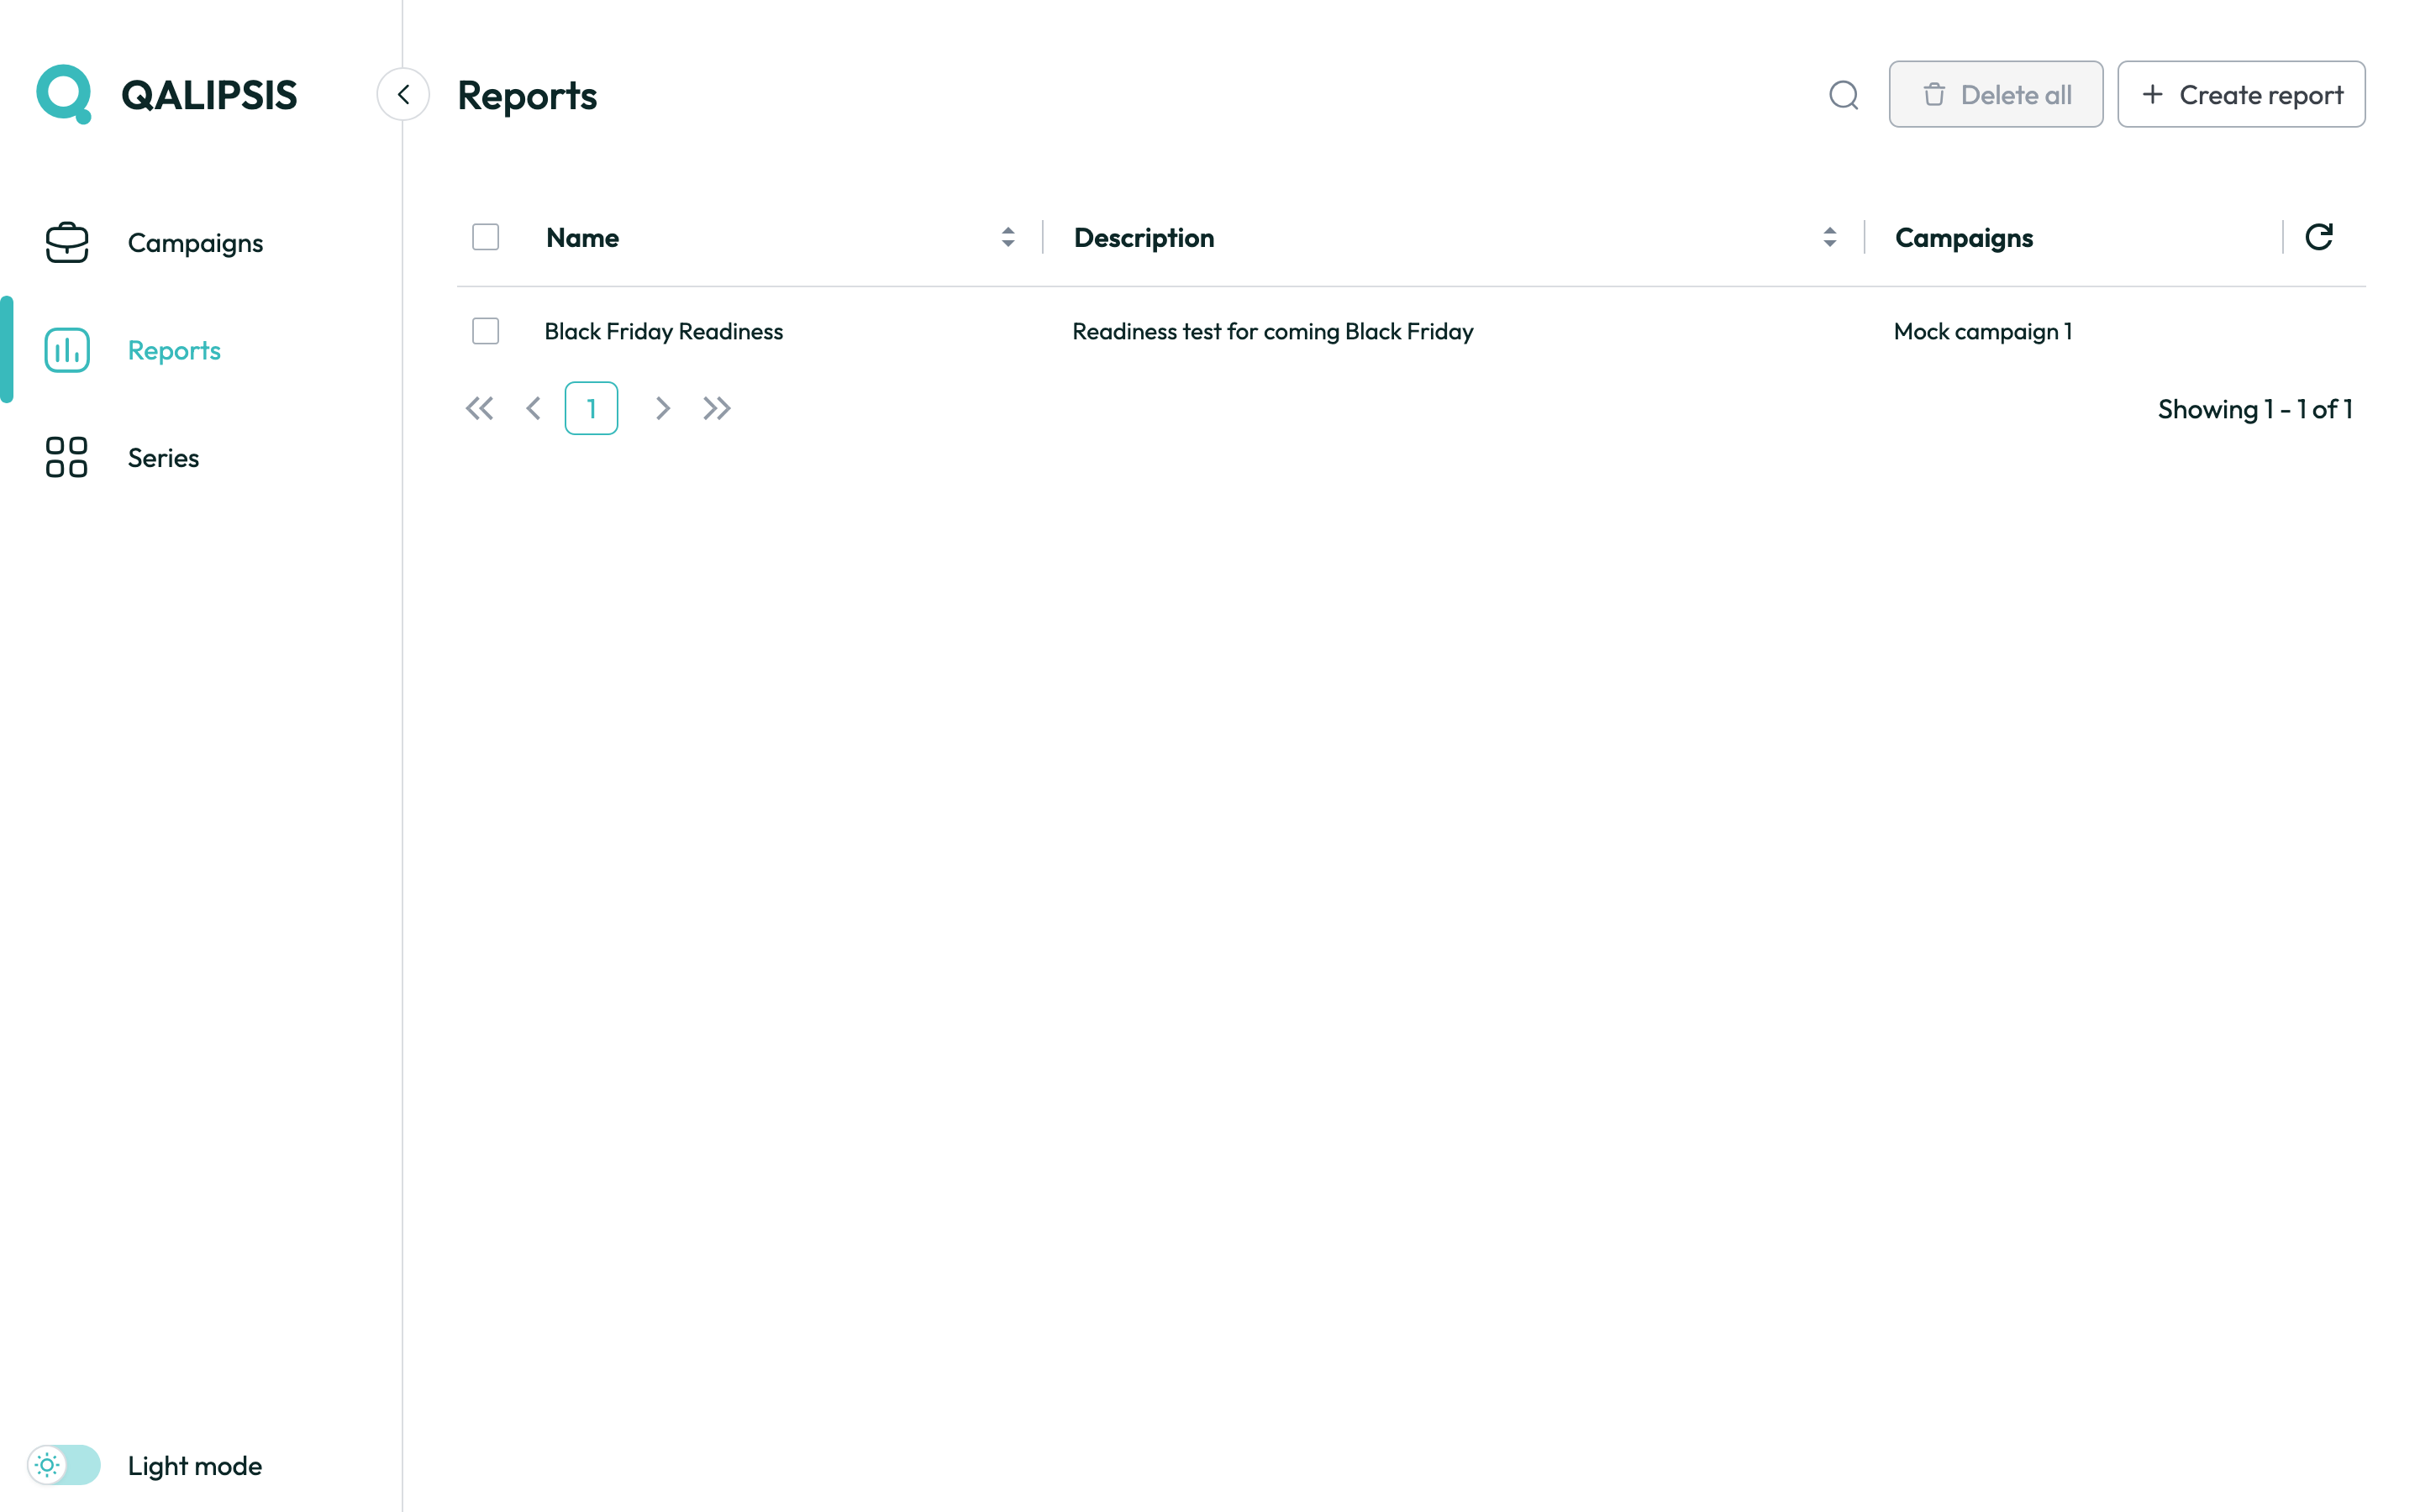
Task: Click the Description column header
Action: pyautogui.click(x=1144, y=238)
